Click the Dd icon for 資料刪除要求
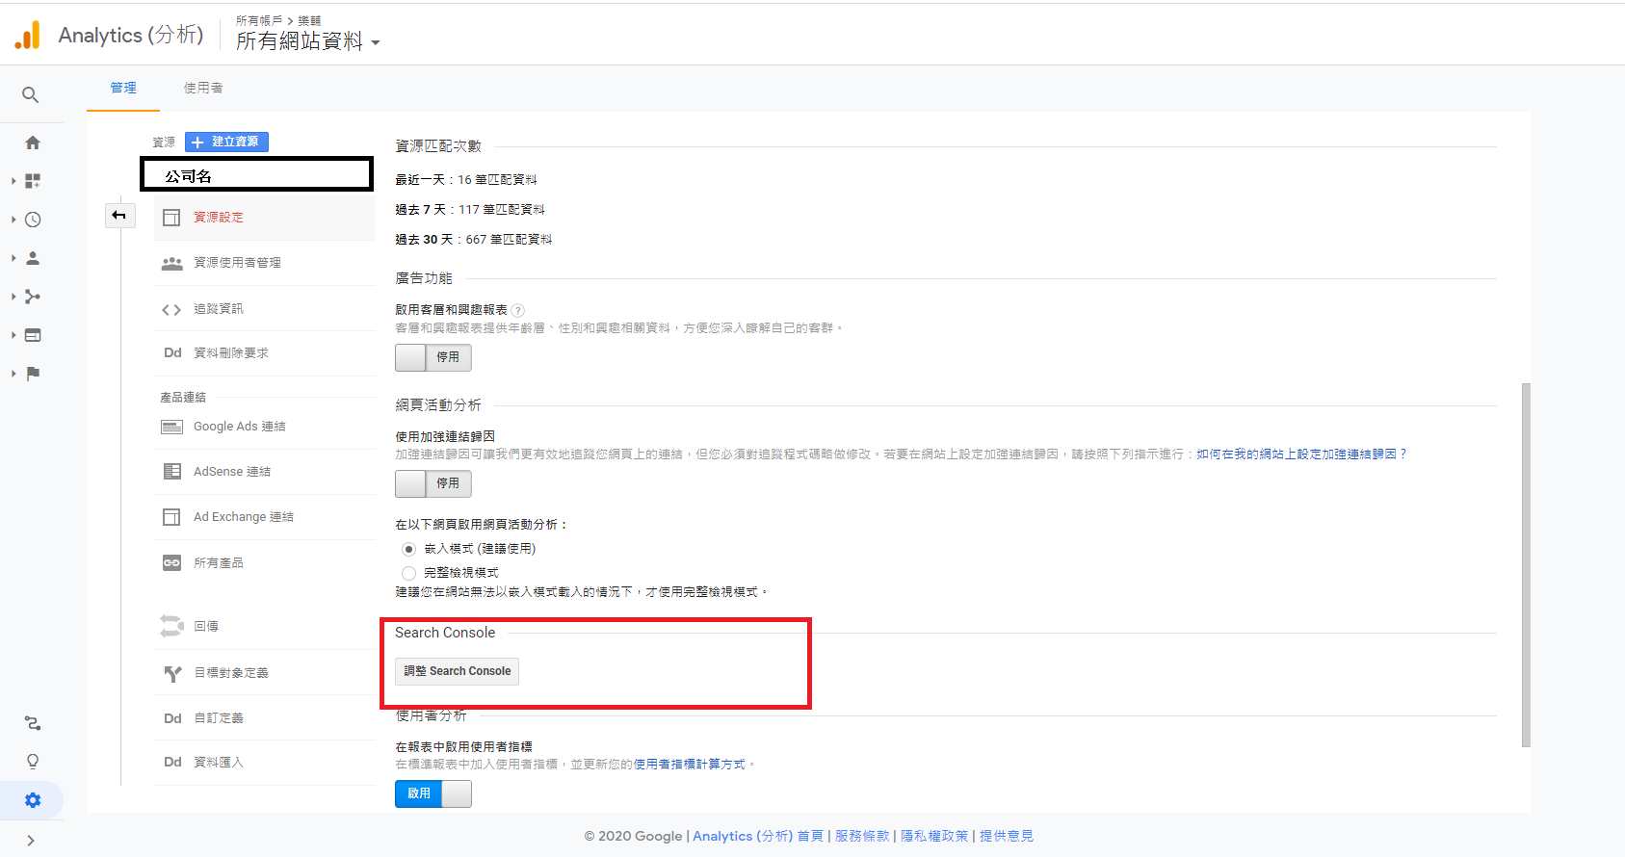Screen dimensions: 1625x857 tap(172, 353)
